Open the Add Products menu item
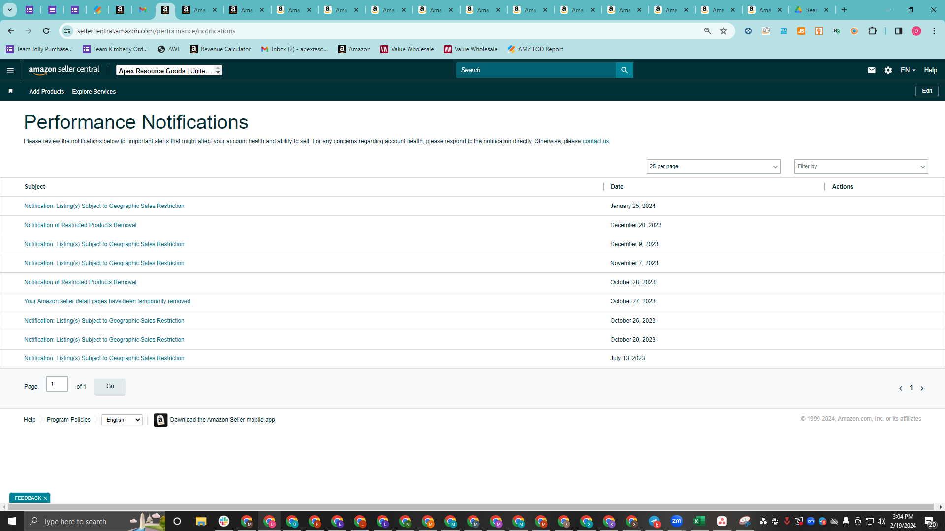This screenshot has width=945, height=531. pos(46,92)
